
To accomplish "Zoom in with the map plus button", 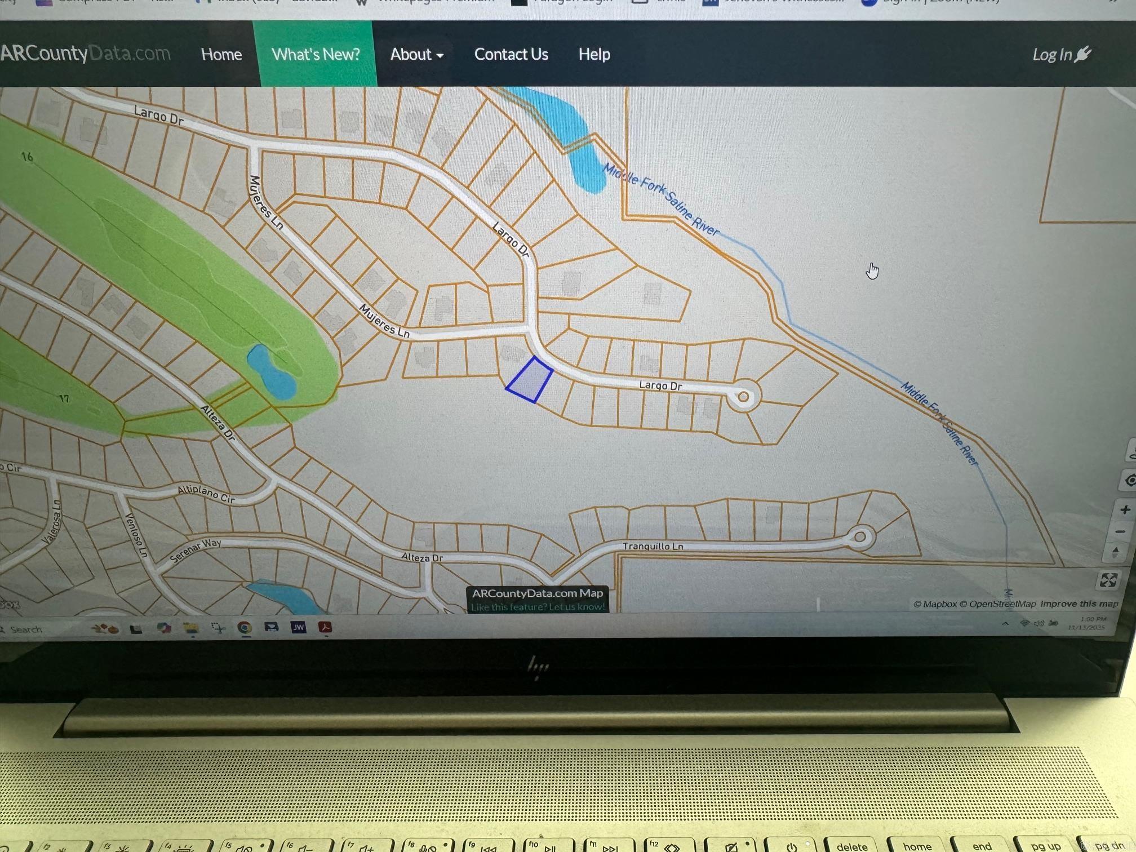I will [1125, 510].
